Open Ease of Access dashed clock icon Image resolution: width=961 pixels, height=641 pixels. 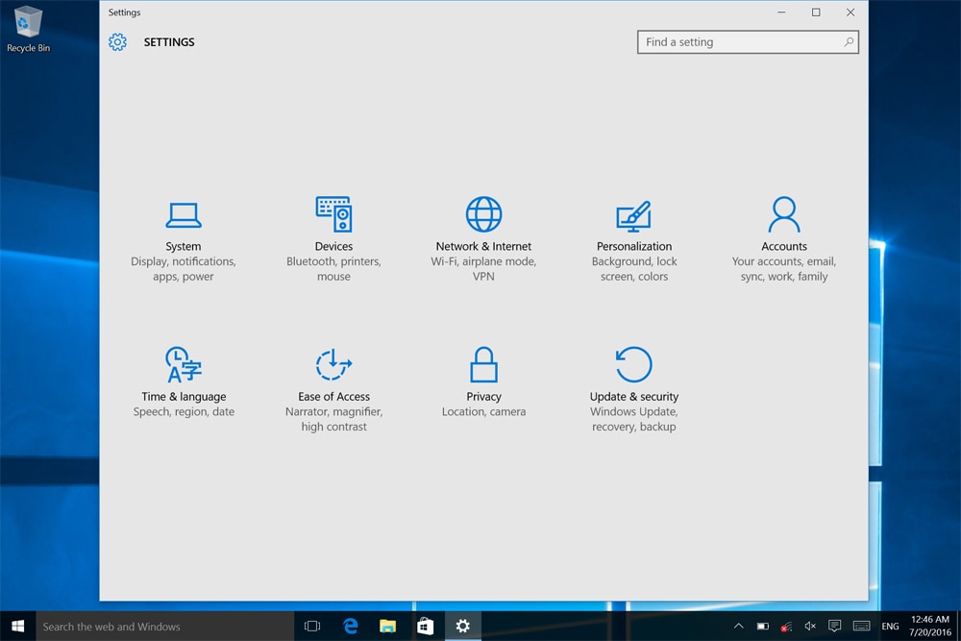pos(333,365)
